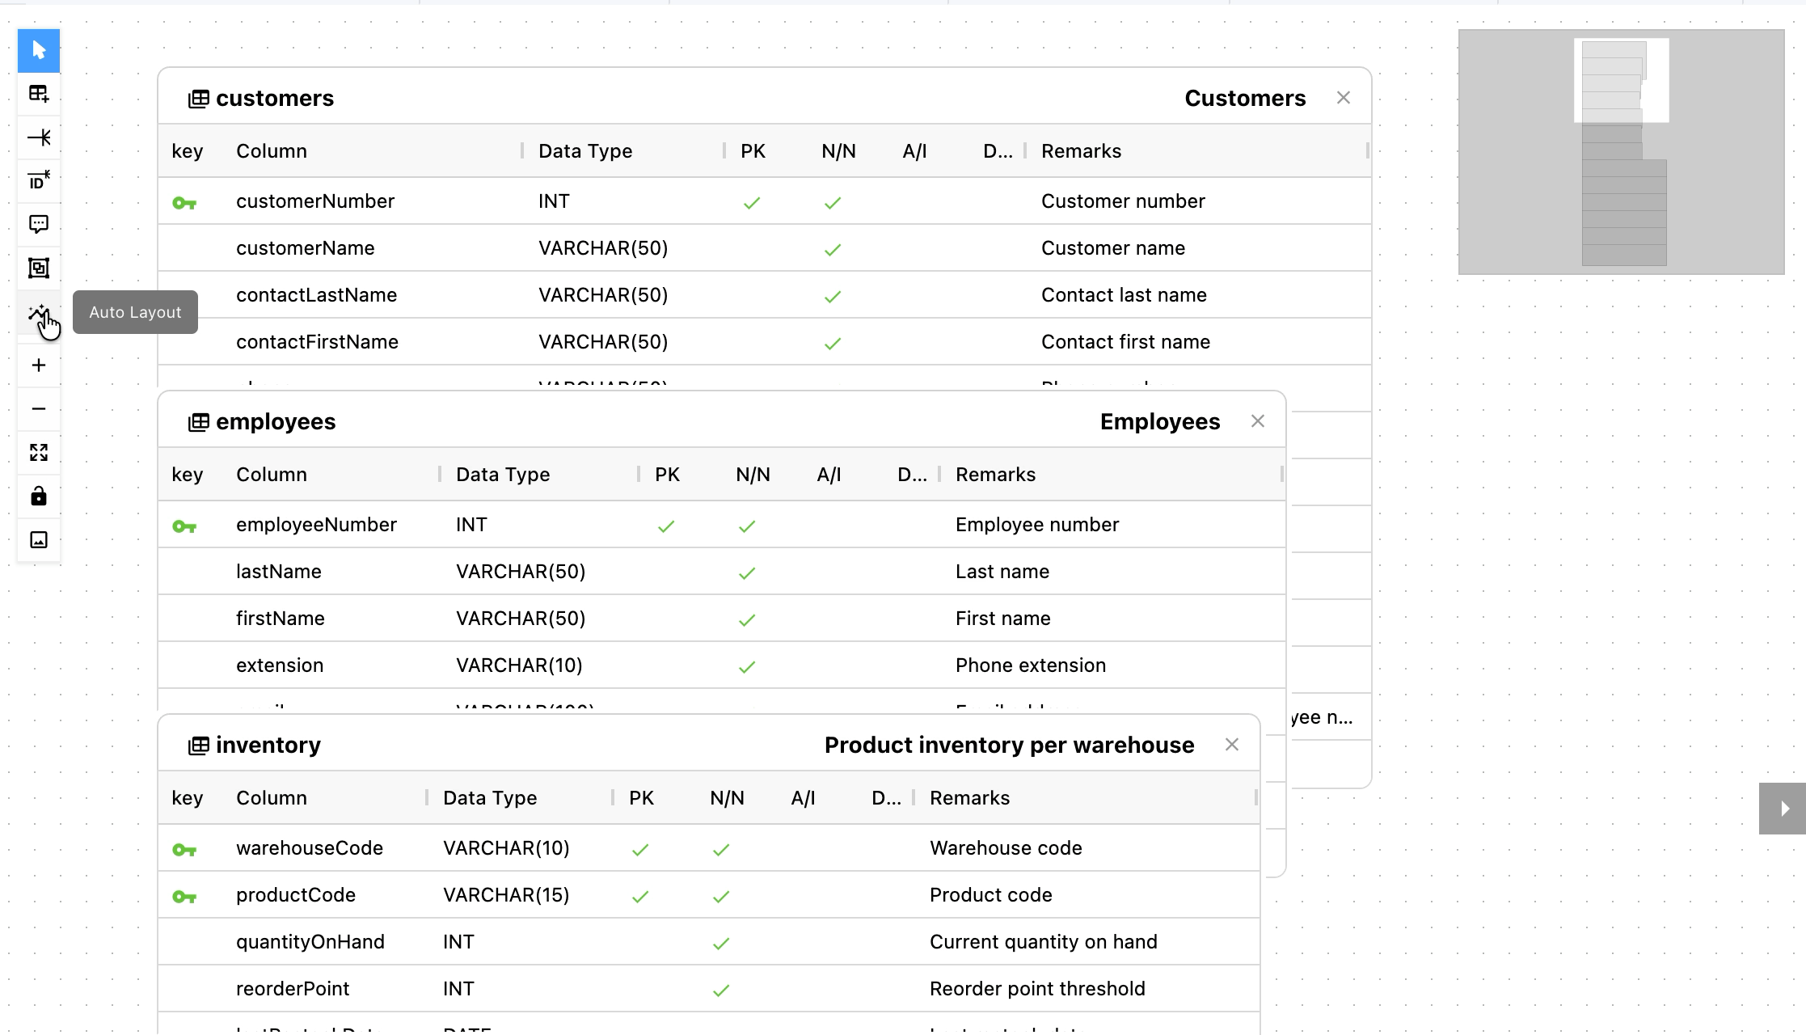Viewport: 1806px width, 1035px height.
Task: Click 'Reorder point threshold' remark cell
Action: [1037, 989]
